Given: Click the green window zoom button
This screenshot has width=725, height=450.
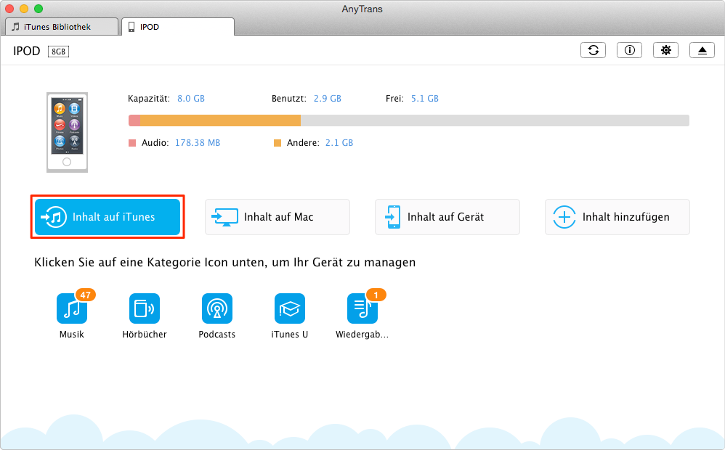Looking at the screenshot, I should (x=39, y=9).
